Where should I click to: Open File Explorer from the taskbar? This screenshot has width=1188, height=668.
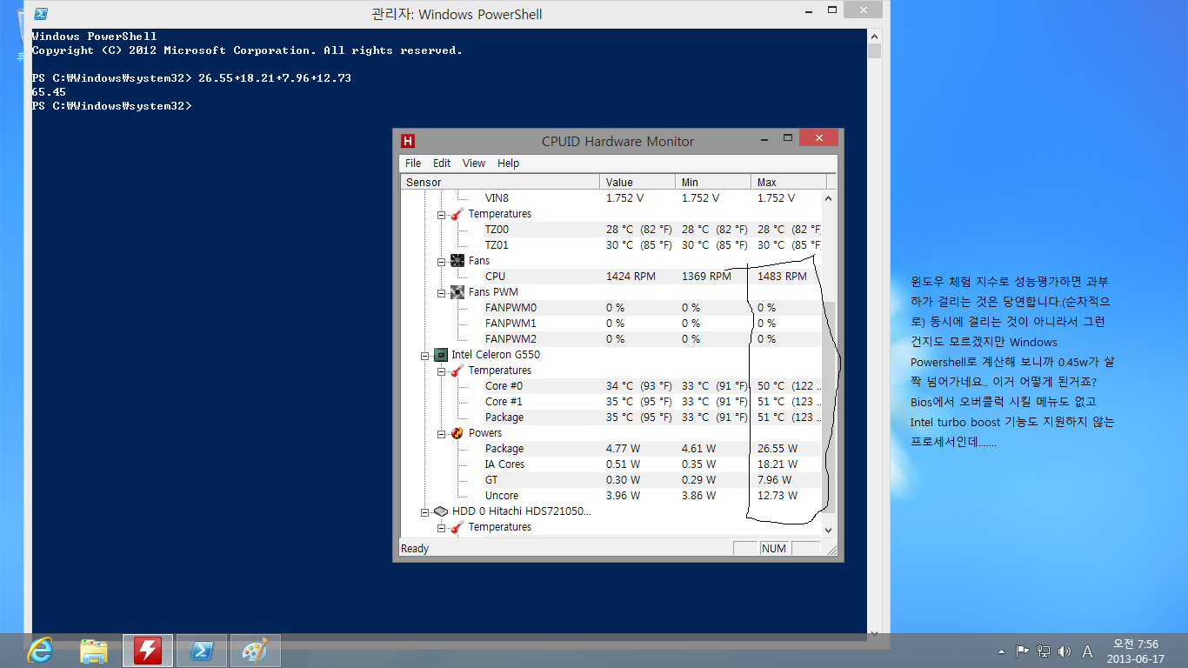point(93,650)
